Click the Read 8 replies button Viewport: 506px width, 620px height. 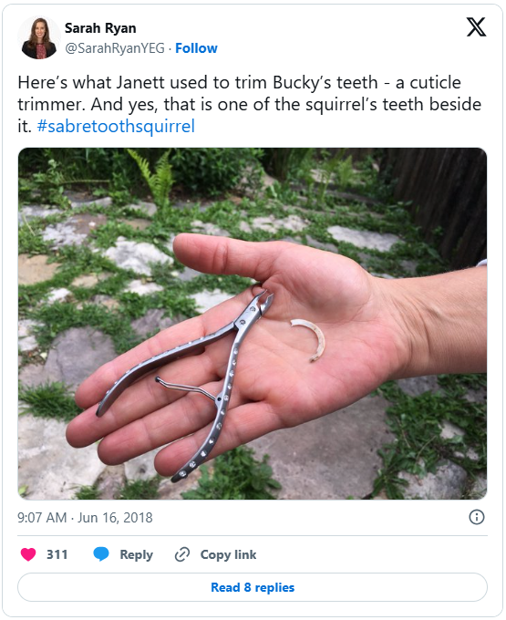(253, 587)
